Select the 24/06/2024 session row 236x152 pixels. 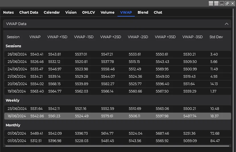(x=118, y=69)
